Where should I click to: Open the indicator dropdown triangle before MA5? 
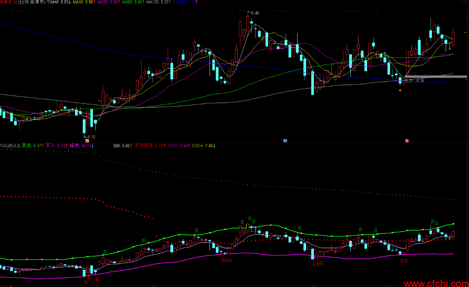[48, 2]
